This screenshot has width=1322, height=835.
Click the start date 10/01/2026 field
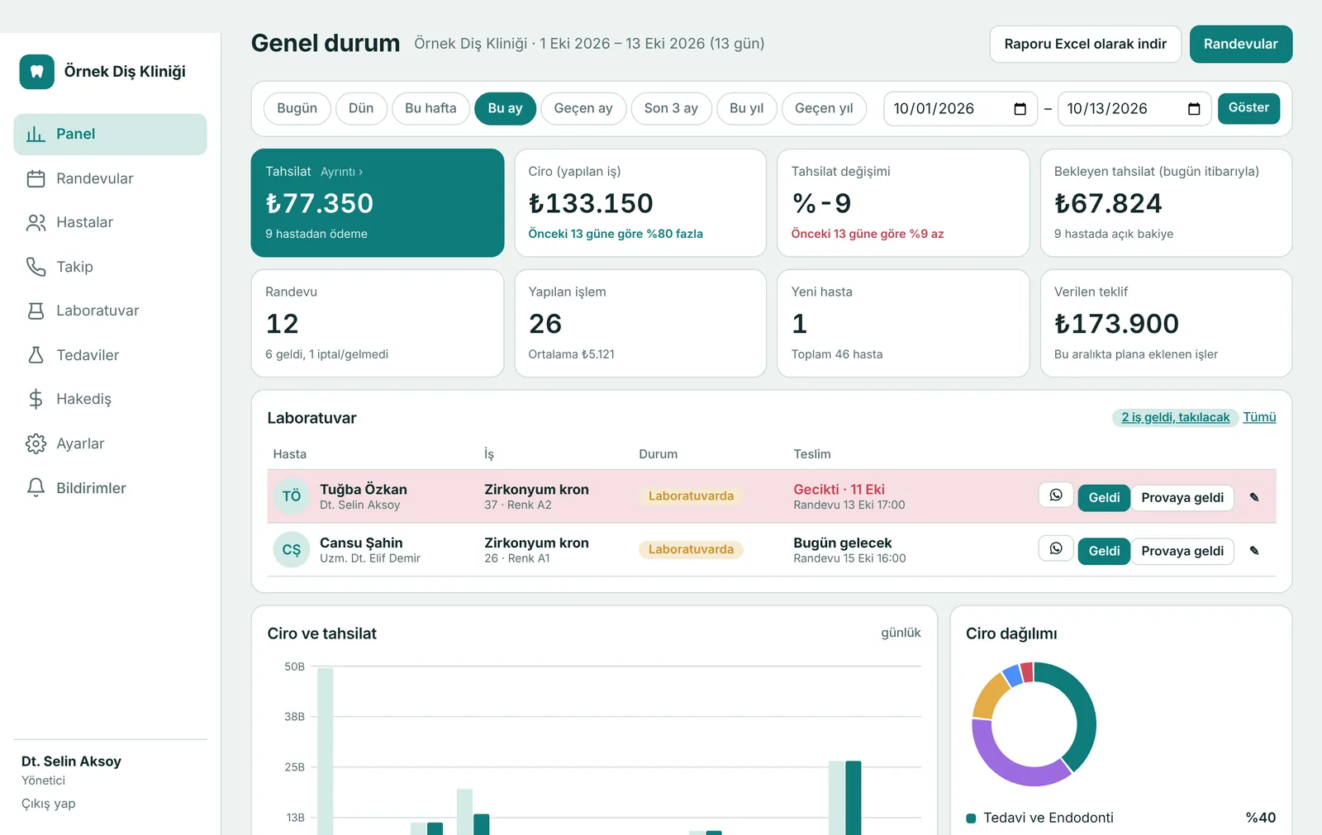961,109
